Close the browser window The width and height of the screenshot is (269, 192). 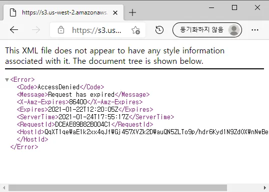point(257,7)
